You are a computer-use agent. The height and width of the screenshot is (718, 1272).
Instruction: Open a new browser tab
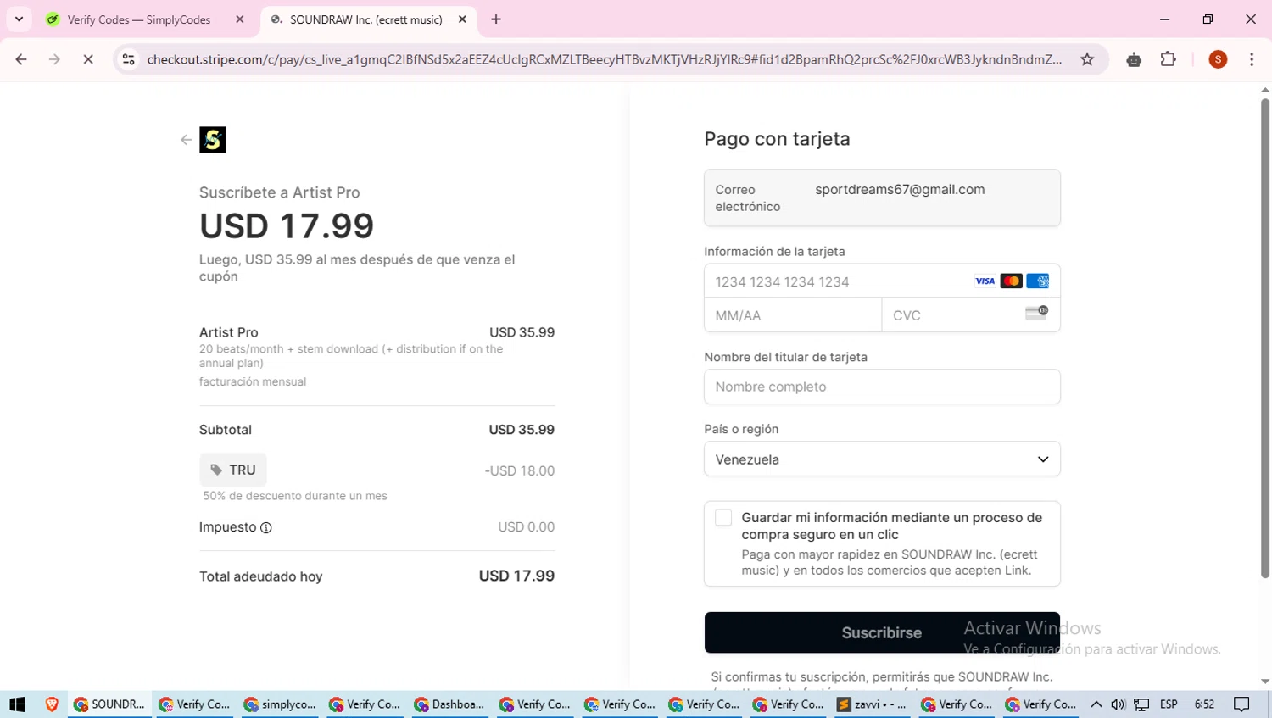click(x=496, y=19)
